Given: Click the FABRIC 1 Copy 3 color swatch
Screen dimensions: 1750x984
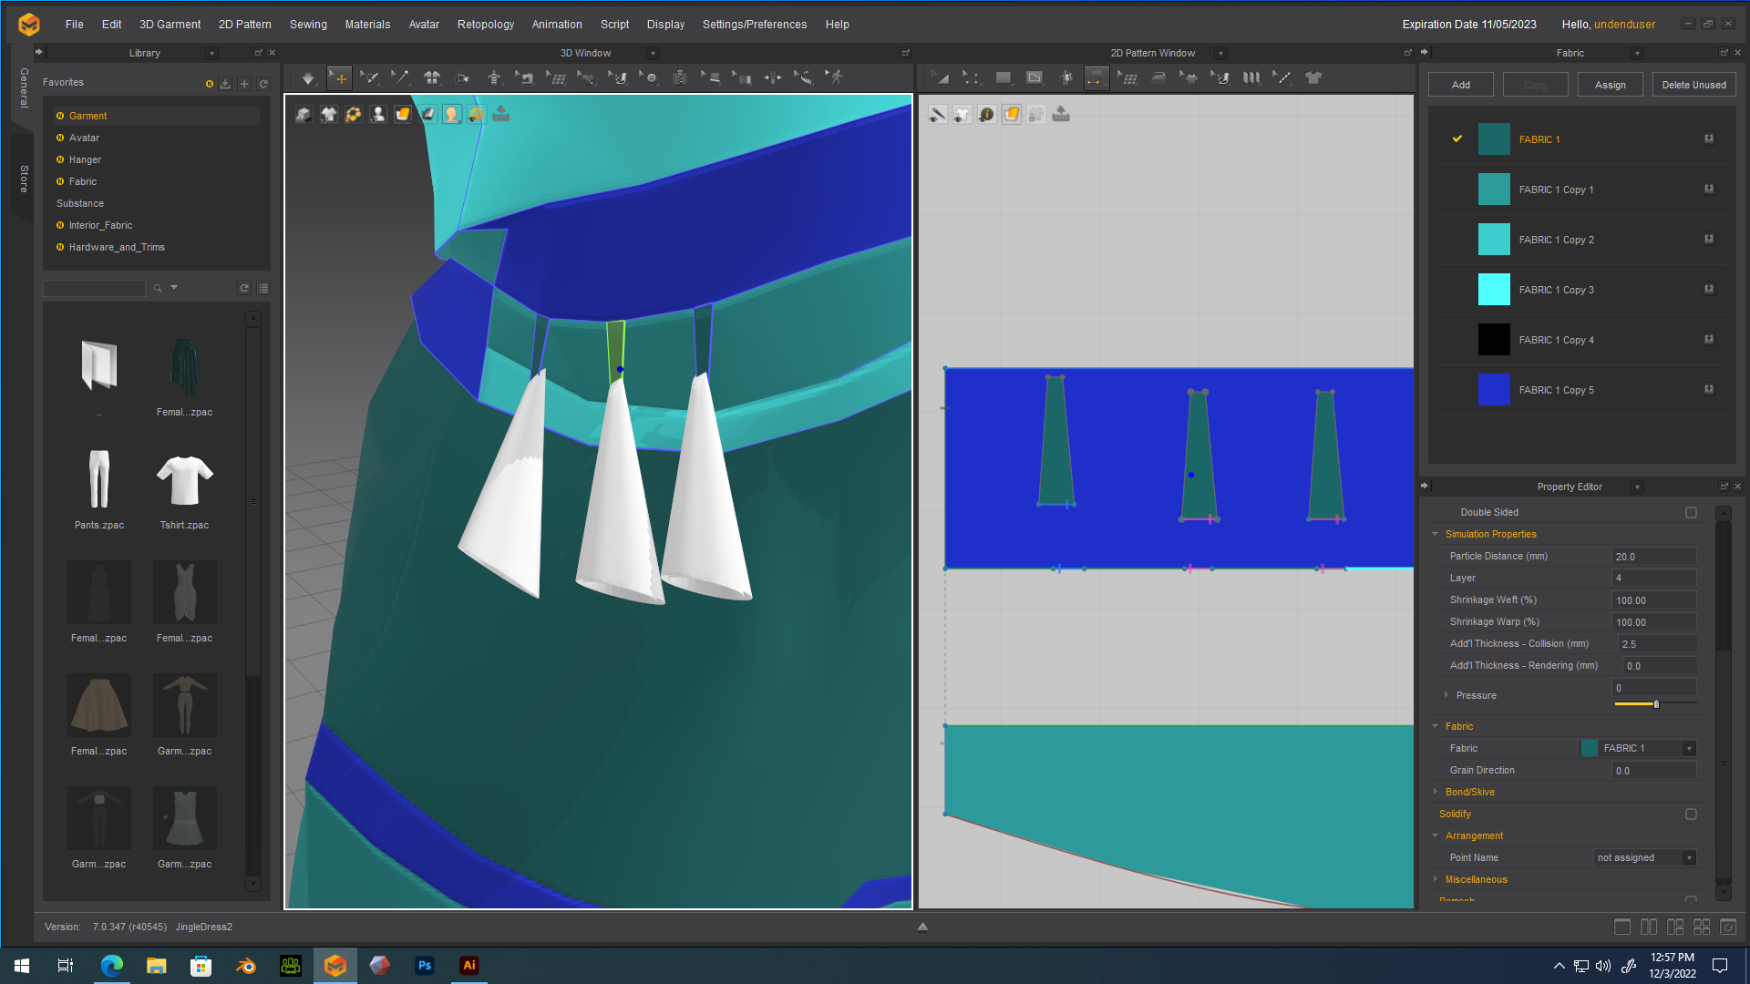Looking at the screenshot, I should [1494, 289].
